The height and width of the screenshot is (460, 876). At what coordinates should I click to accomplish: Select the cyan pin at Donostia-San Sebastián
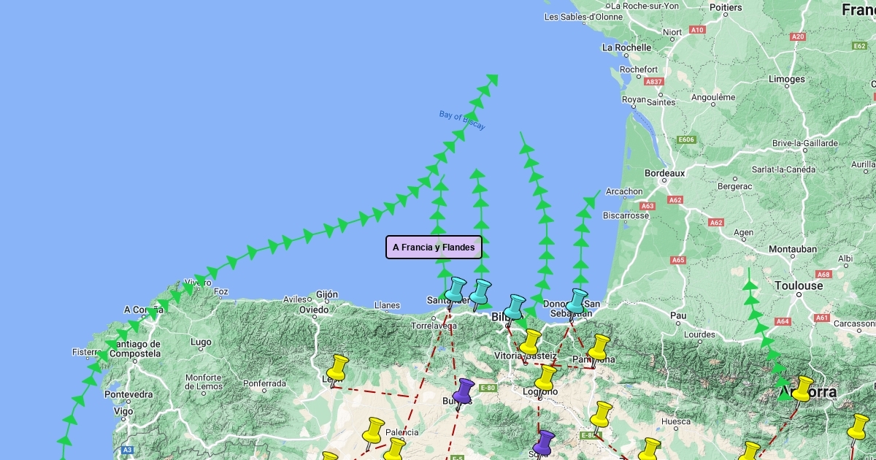click(x=577, y=304)
